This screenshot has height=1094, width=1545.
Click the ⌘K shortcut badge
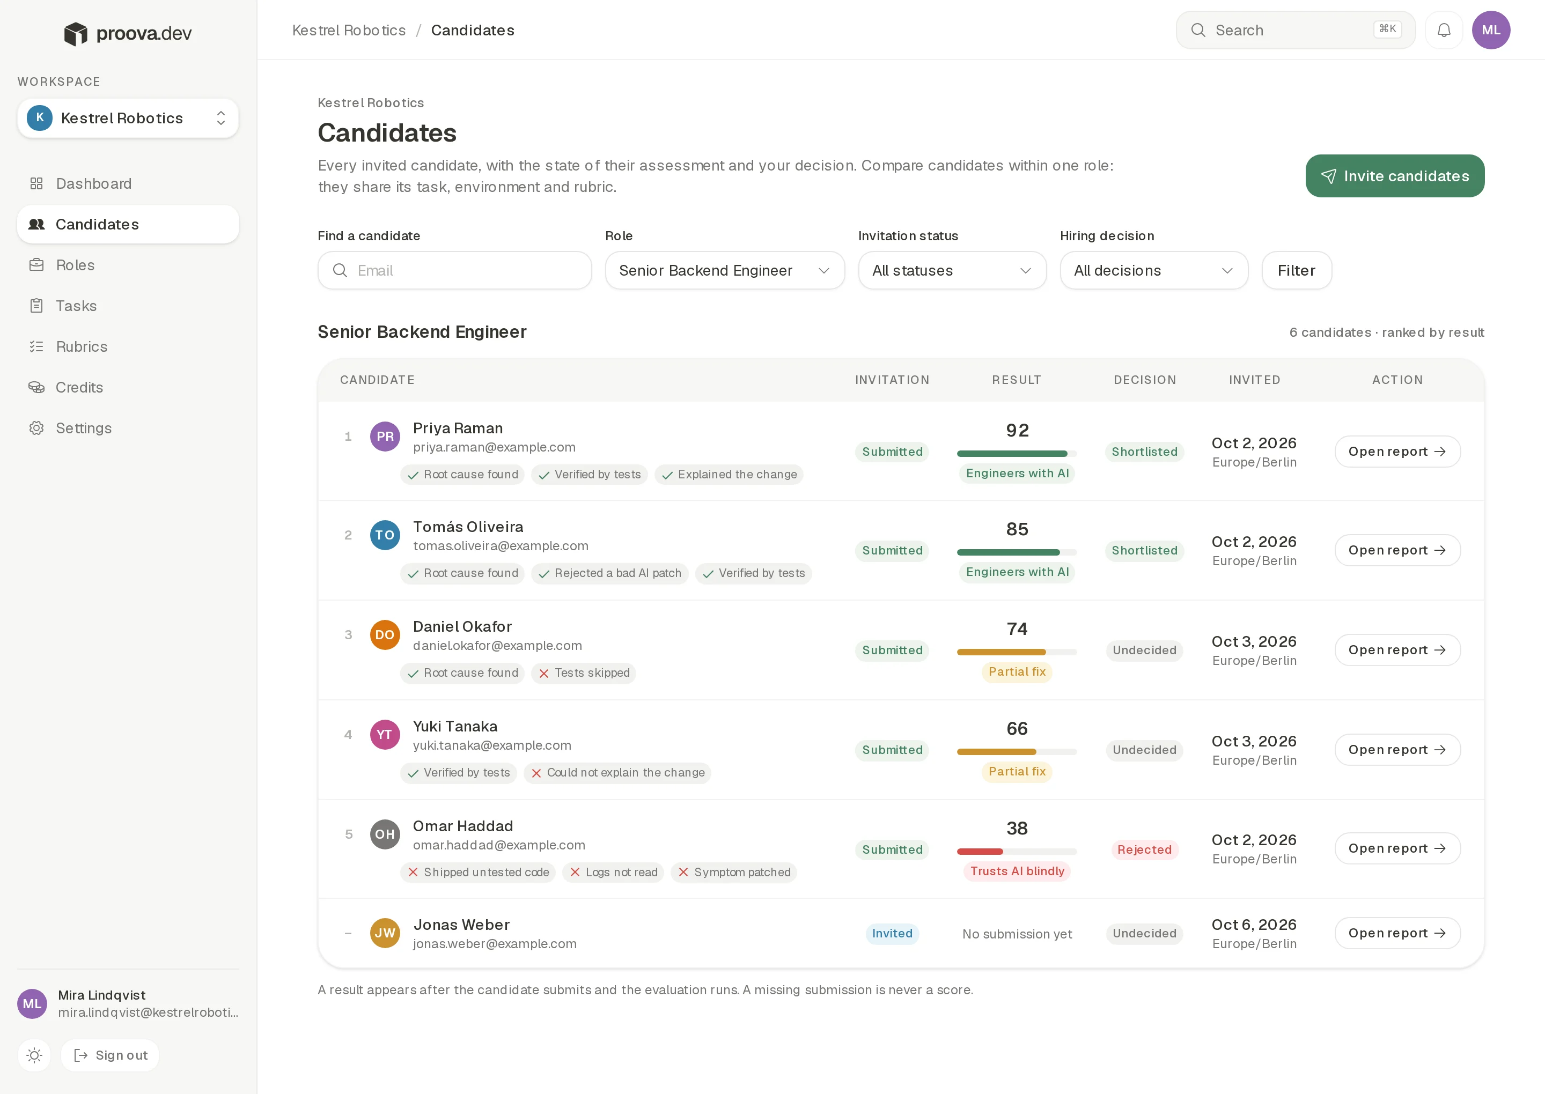[1387, 29]
